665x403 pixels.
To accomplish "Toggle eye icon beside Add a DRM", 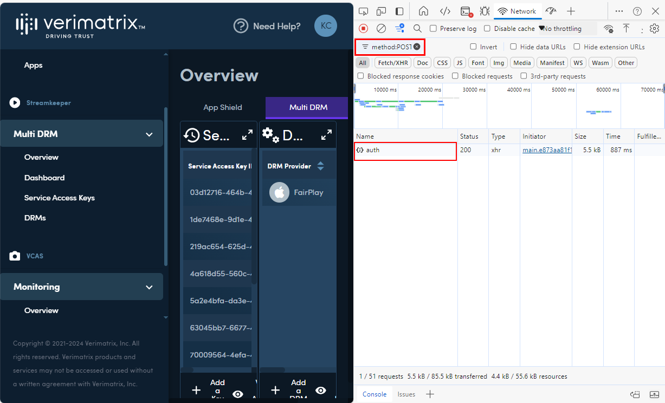I will (321, 390).
